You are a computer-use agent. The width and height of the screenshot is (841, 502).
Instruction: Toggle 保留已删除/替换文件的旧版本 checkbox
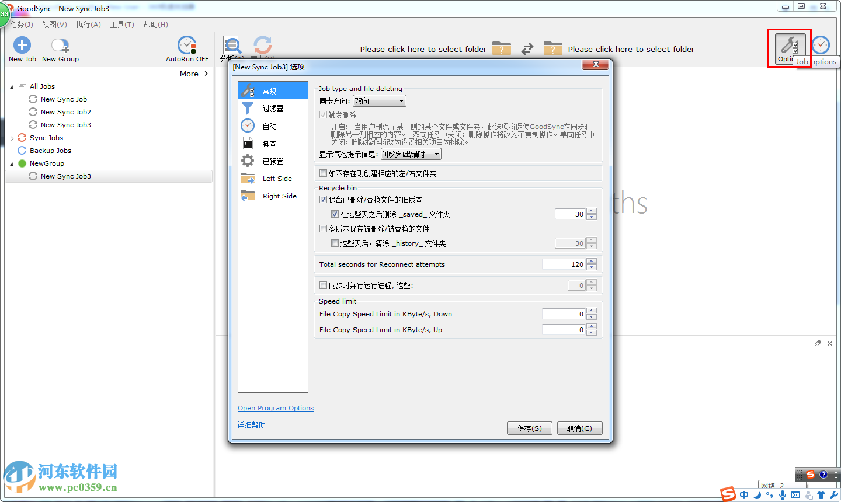[323, 200]
